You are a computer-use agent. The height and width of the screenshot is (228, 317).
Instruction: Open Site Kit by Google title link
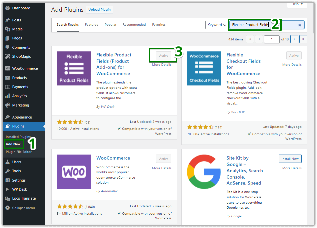(245, 171)
